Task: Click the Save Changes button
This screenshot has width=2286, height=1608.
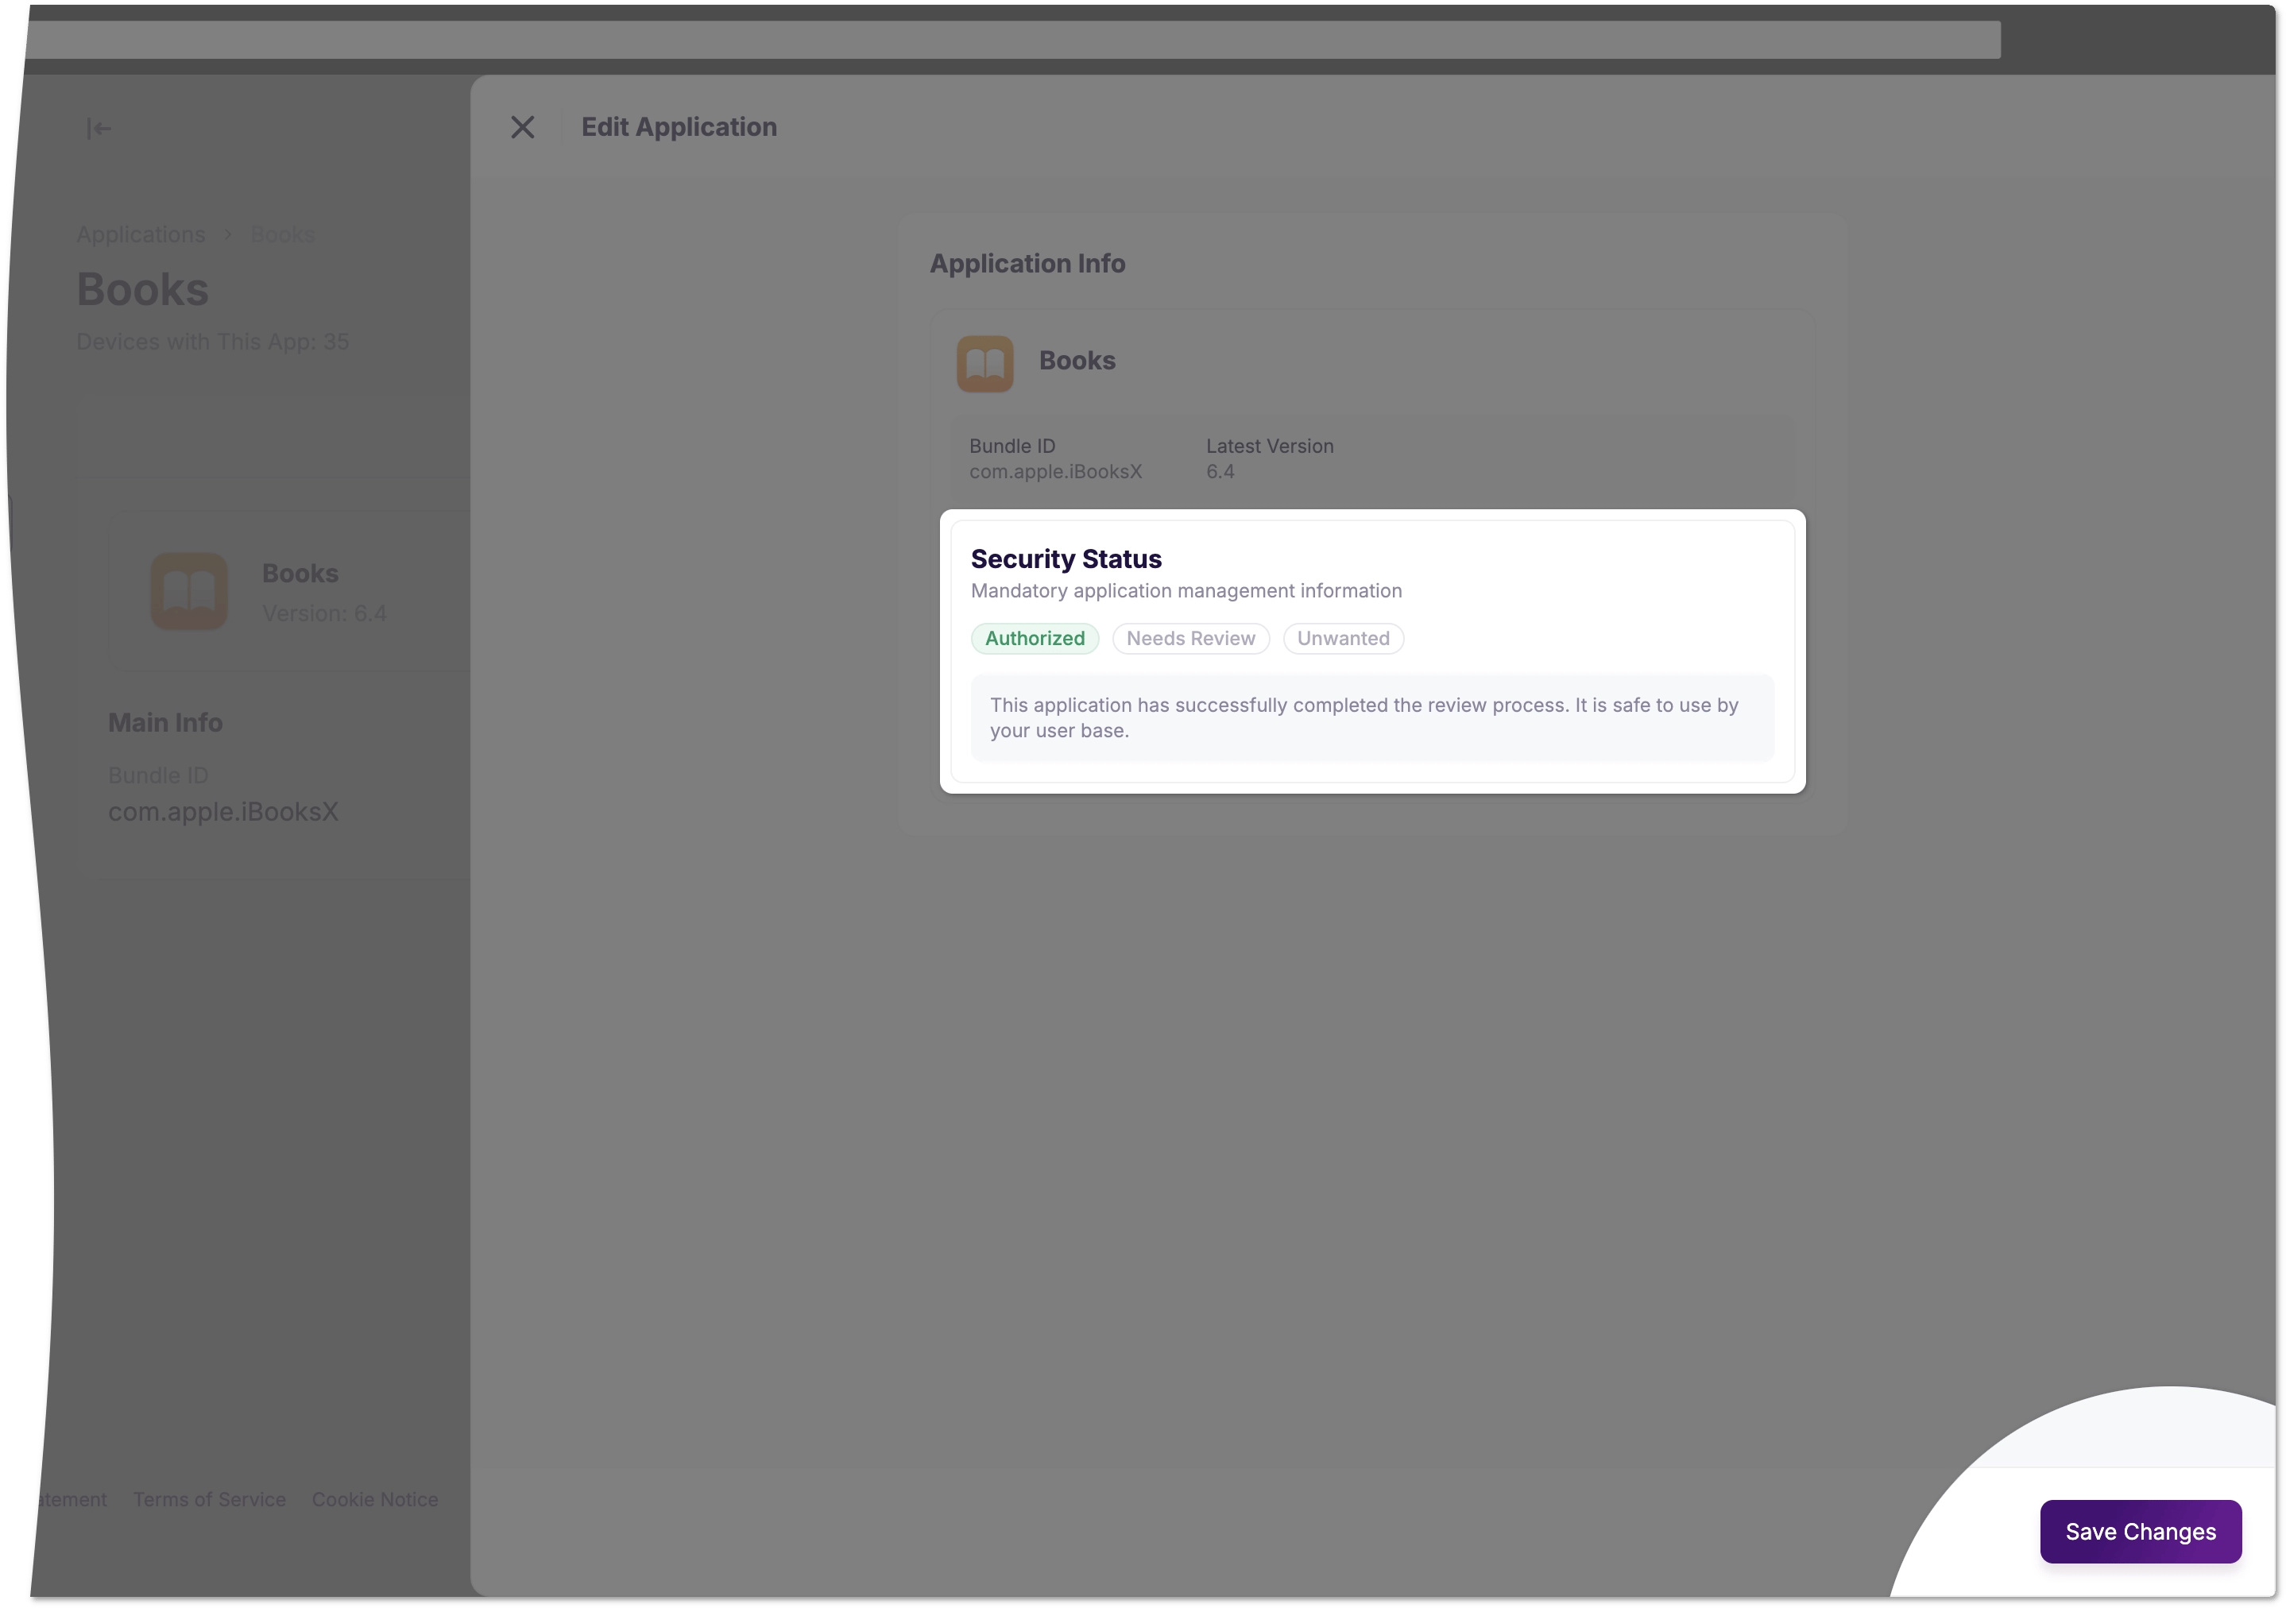Action: (2140, 1531)
